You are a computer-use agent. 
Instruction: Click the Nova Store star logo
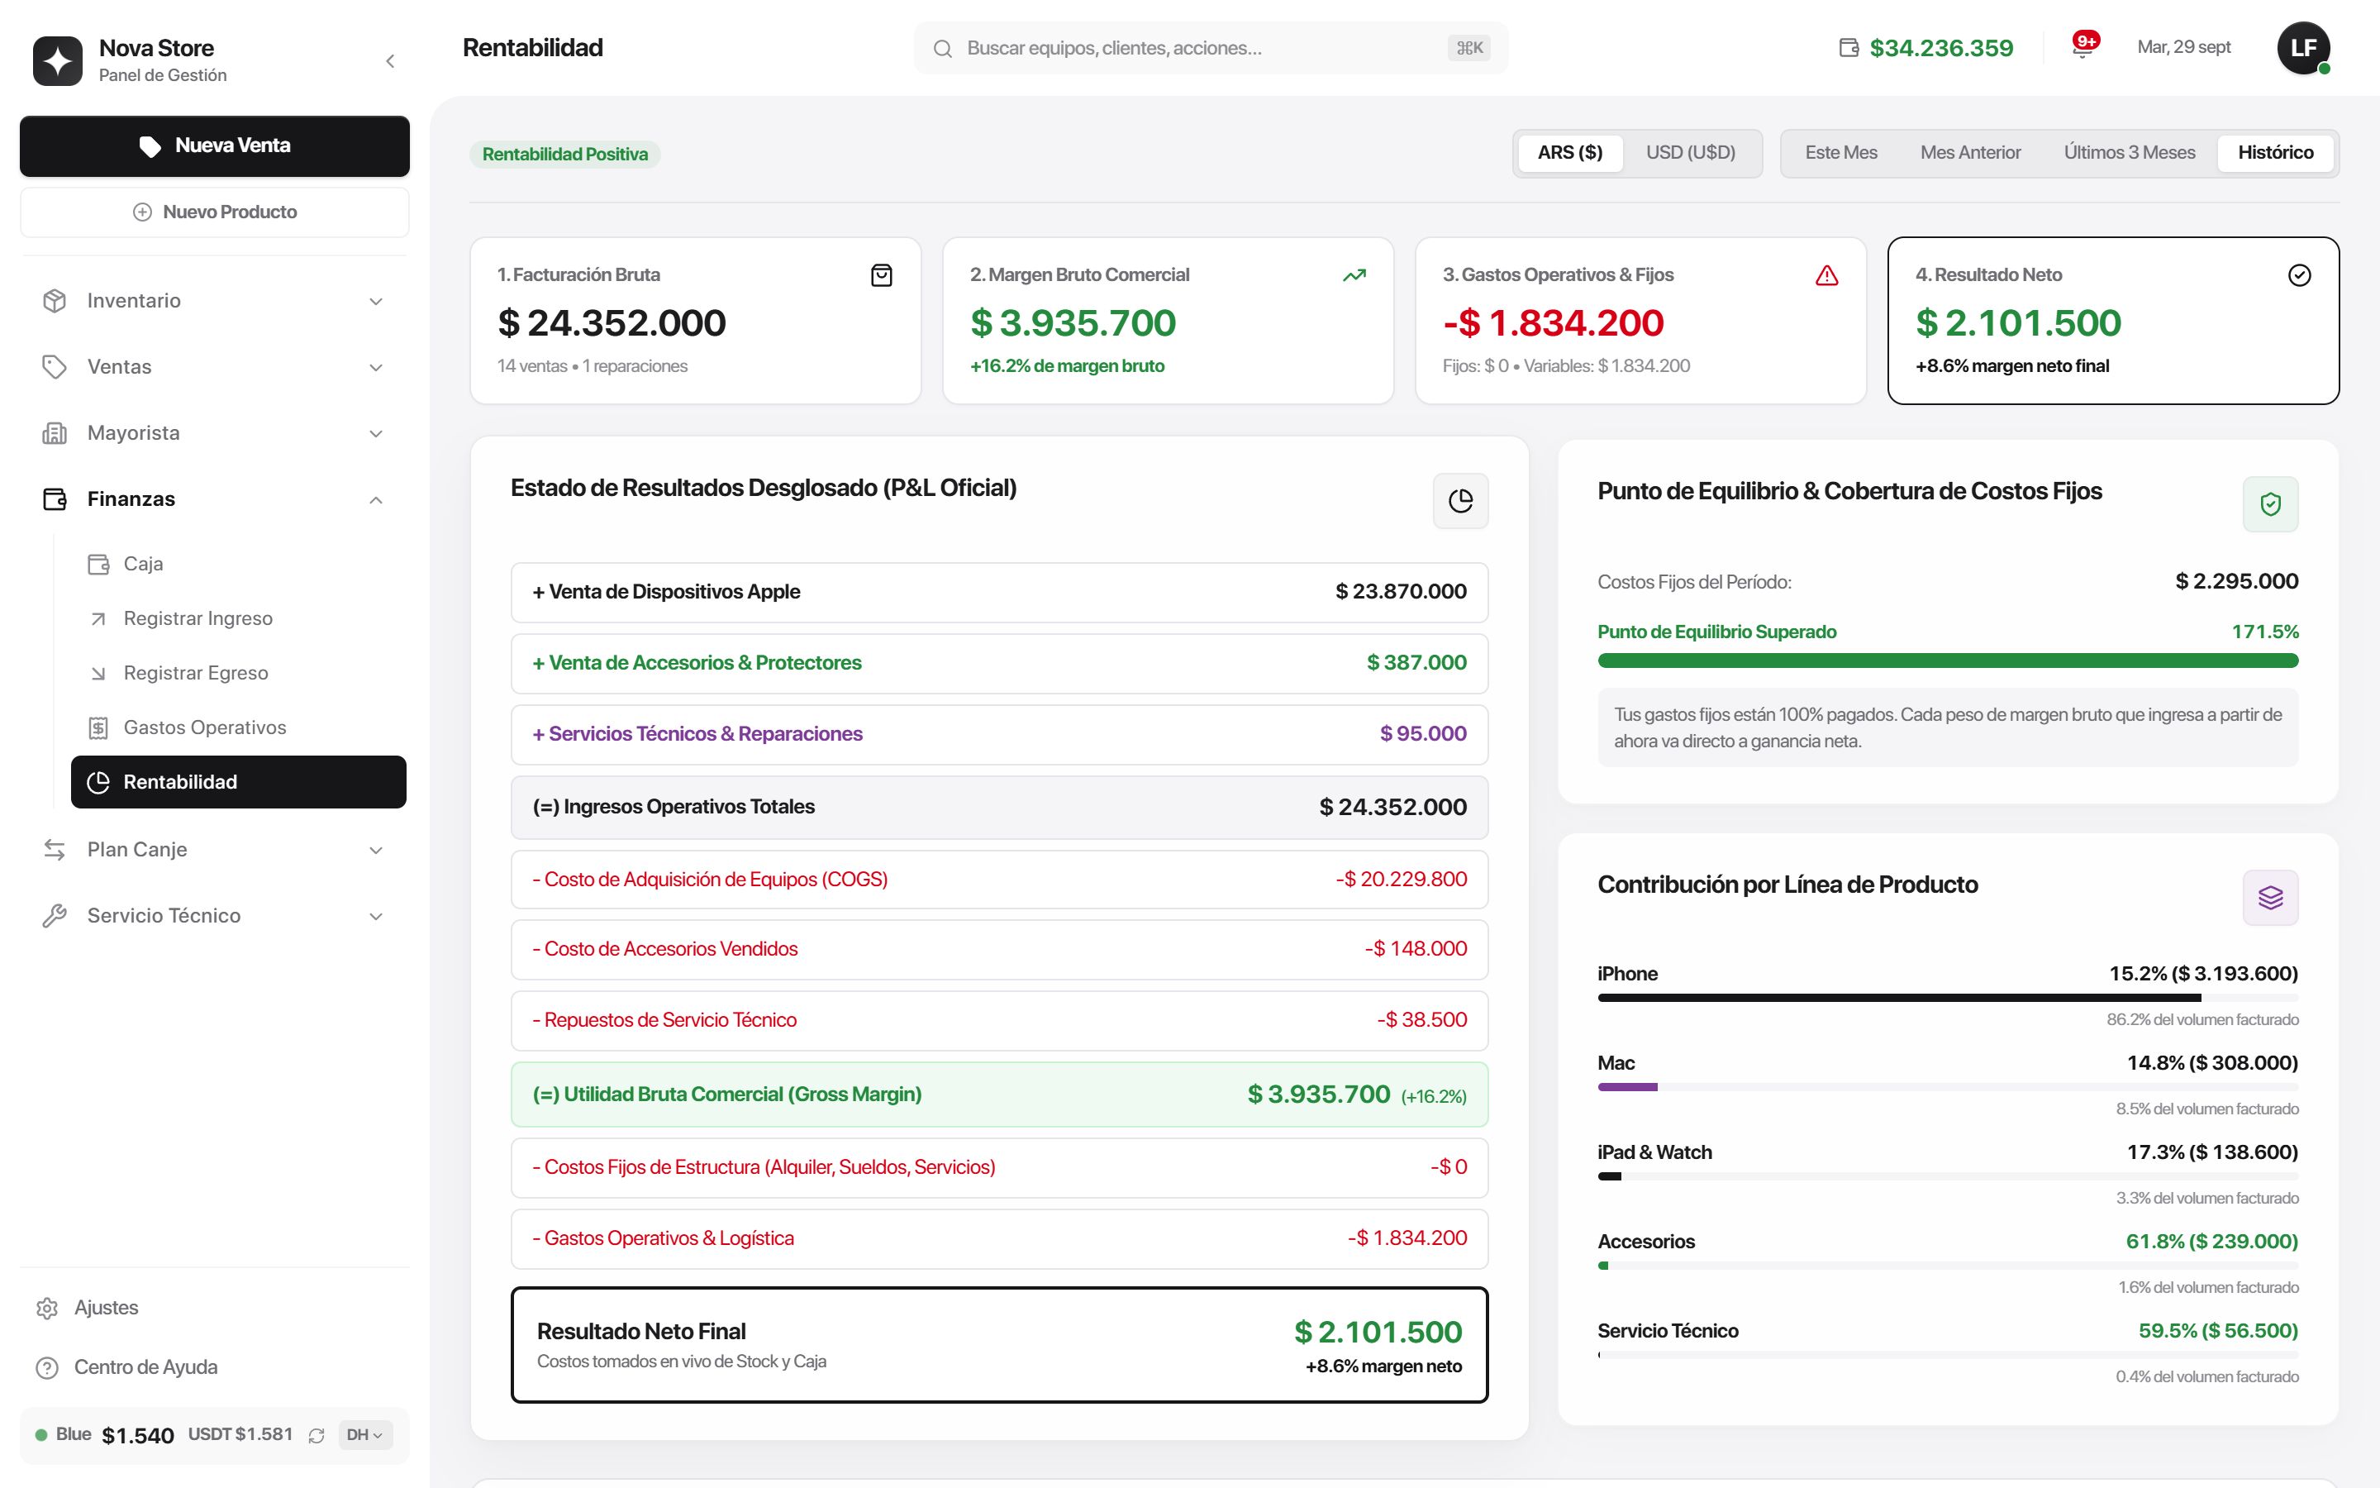tap(58, 61)
